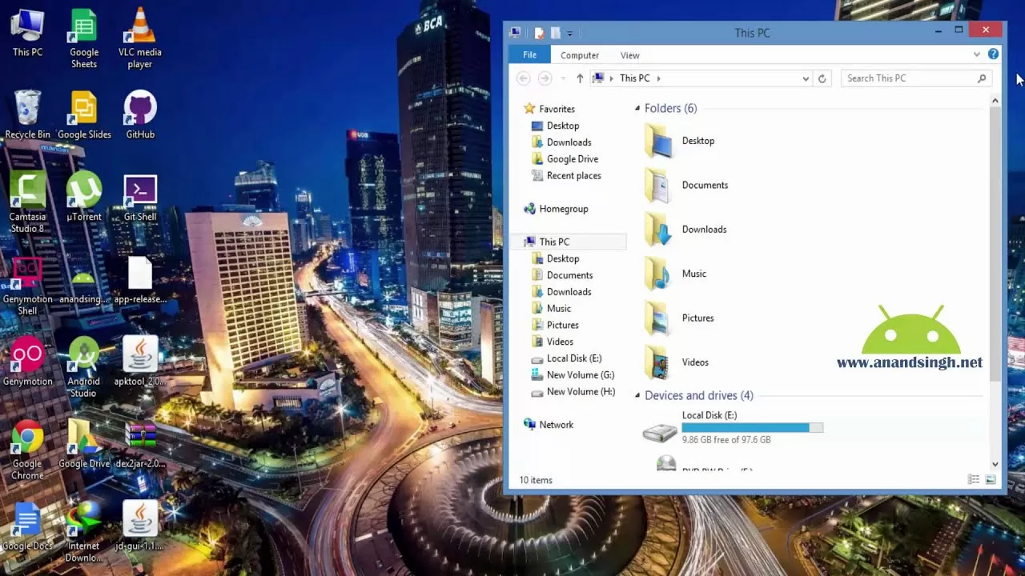Open Explorer Help question mark icon
Image resolution: width=1025 pixels, height=576 pixels.
click(x=993, y=54)
